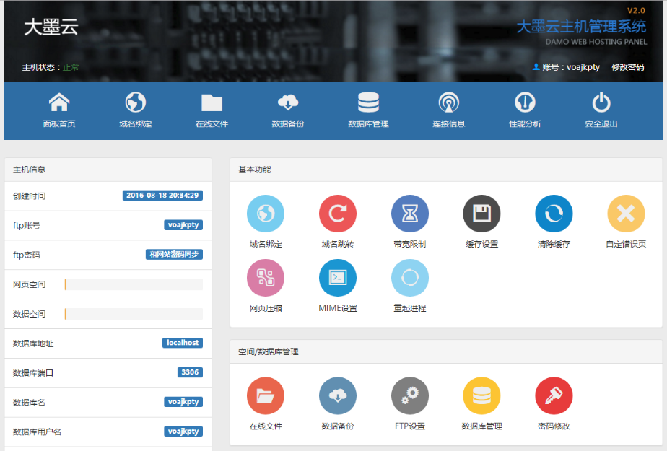Click the 空间/数据库管理 panel header
The height and width of the screenshot is (451, 667).
pyautogui.click(x=446, y=351)
